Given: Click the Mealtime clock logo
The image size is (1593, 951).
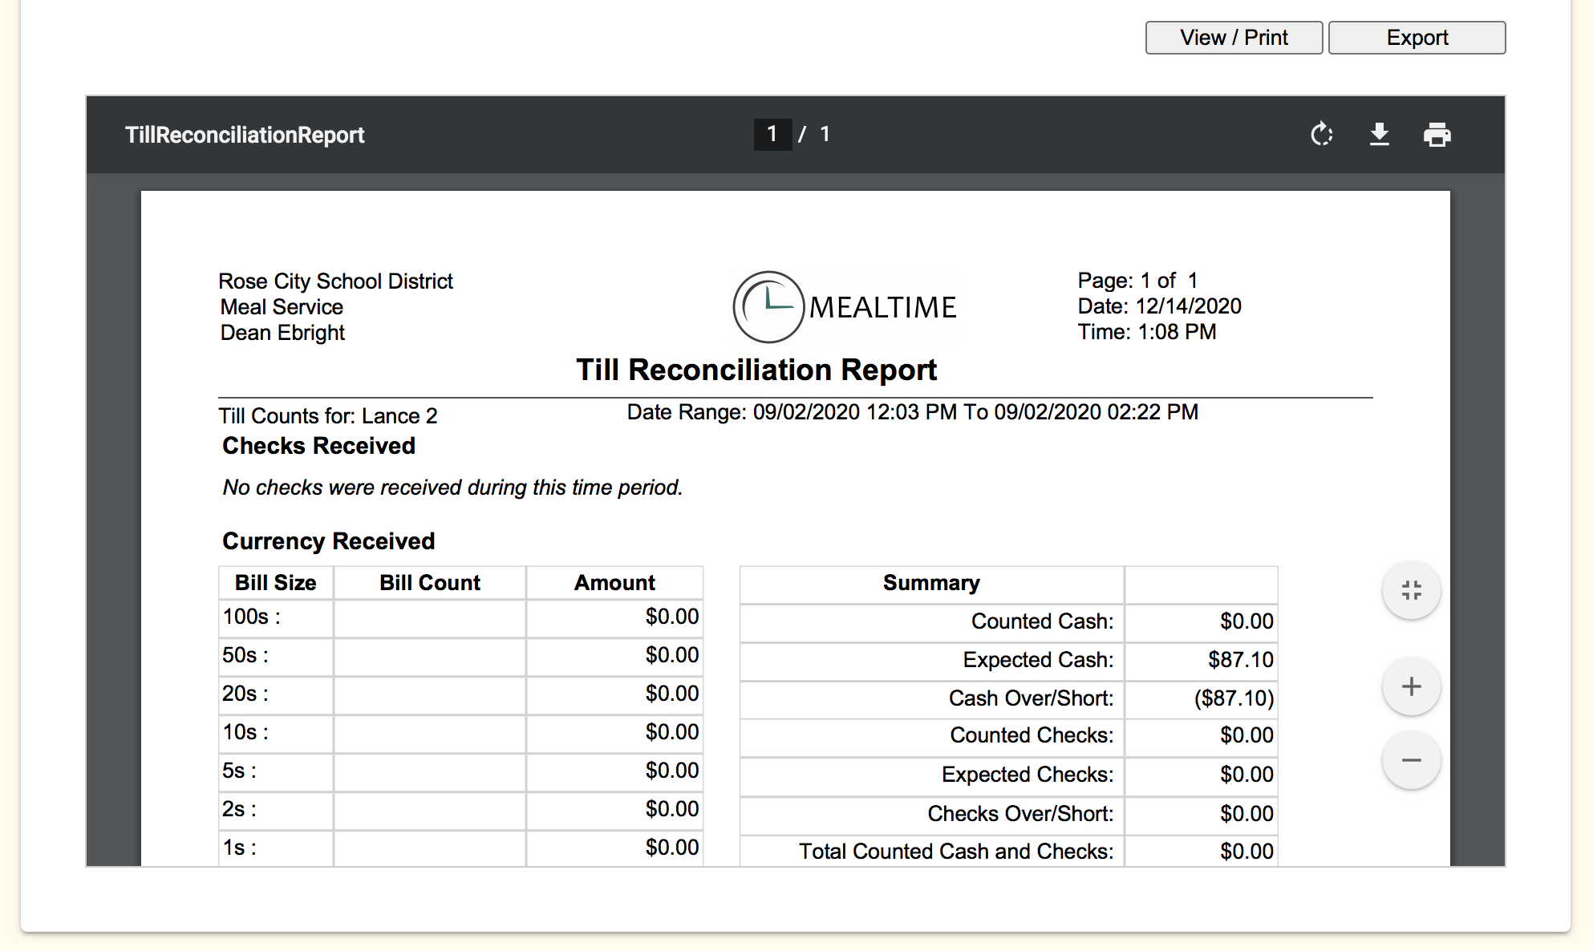Looking at the screenshot, I should (768, 306).
